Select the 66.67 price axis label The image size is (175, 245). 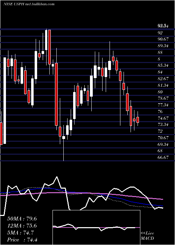163,157
